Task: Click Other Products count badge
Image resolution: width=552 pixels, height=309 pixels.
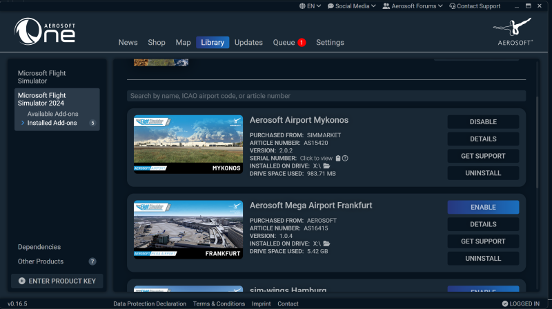Action: pos(92,261)
